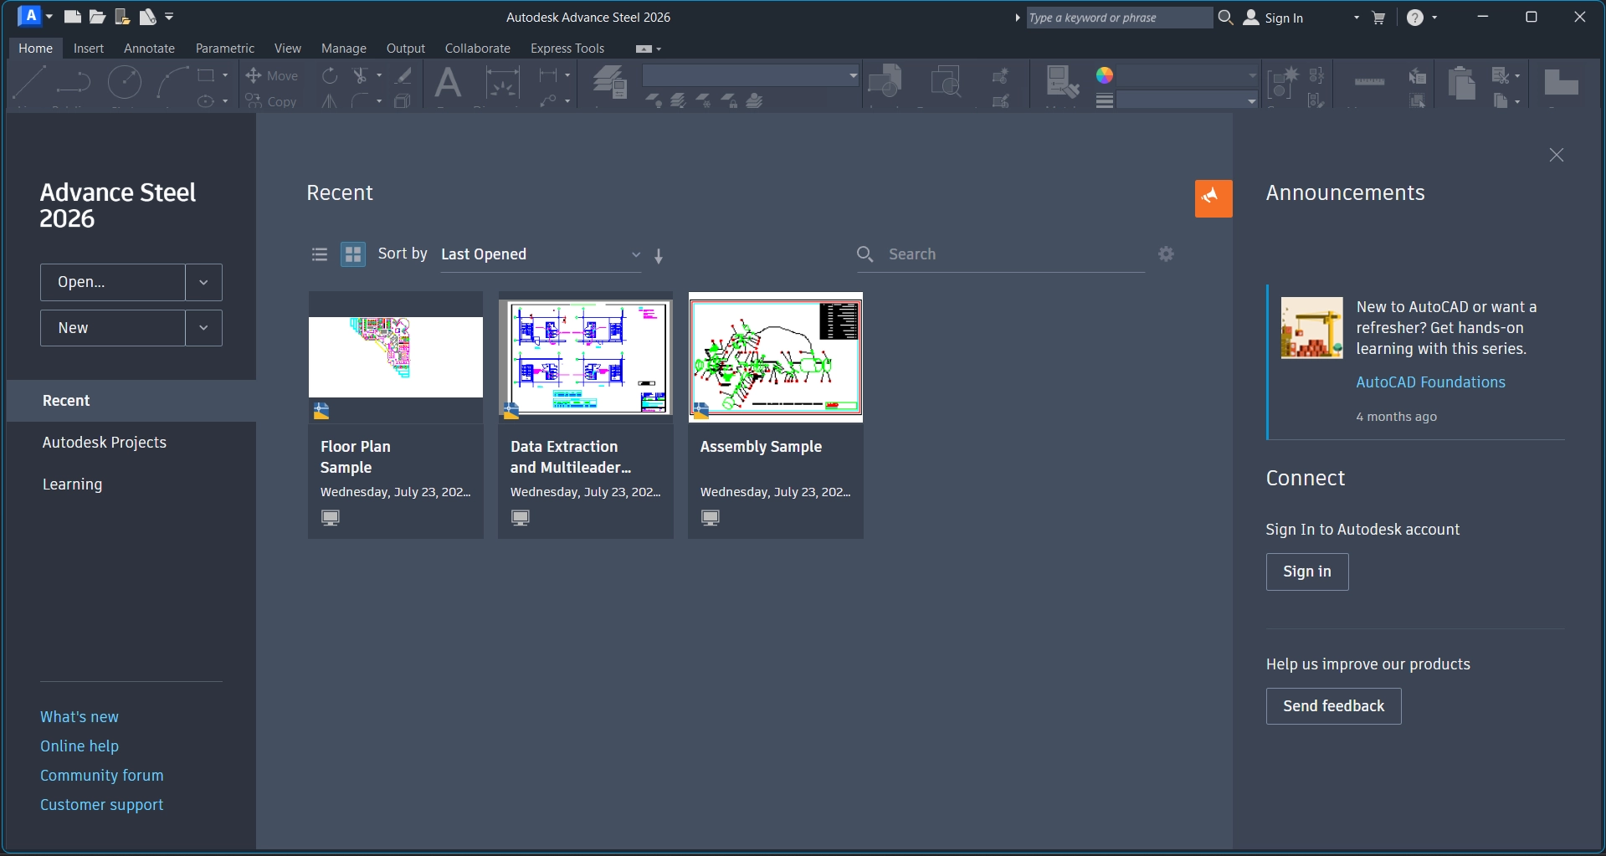Viewport: 1606px width, 856px height.
Task: Click the search magnifier icon in the title bar
Action: (x=1226, y=18)
